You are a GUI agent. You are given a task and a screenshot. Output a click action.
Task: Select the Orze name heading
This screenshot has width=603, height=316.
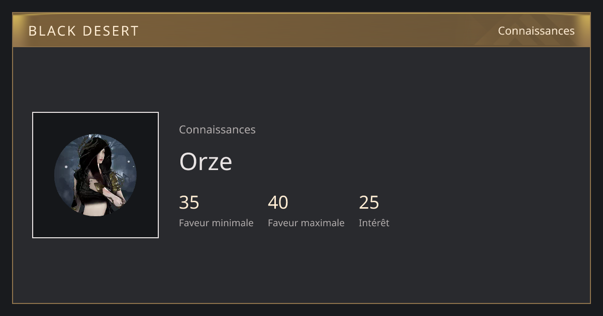(206, 162)
